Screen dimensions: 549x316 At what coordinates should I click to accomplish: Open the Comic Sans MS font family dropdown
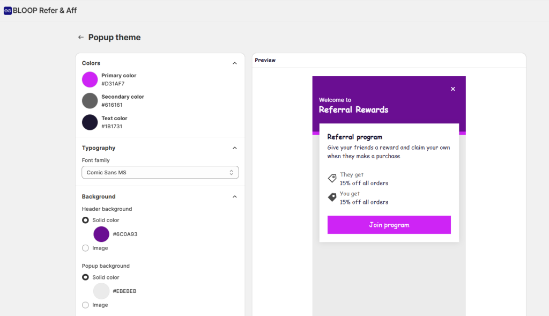click(x=160, y=172)
